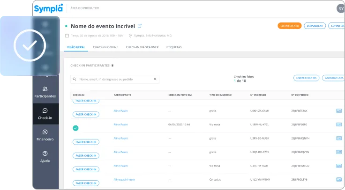Open participant card icon for order 2BJ8F8ES2AK
Image resolution: width=345 pixels, height=190 pixels.
pyautogui.click(x=338, y=111)
